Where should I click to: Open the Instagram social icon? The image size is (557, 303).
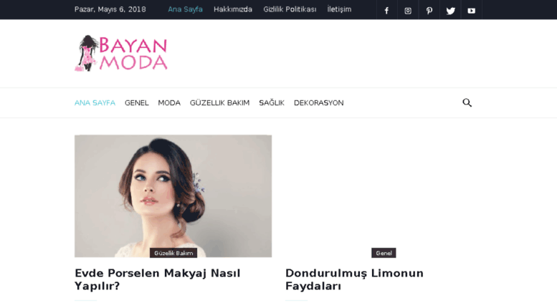408,11
